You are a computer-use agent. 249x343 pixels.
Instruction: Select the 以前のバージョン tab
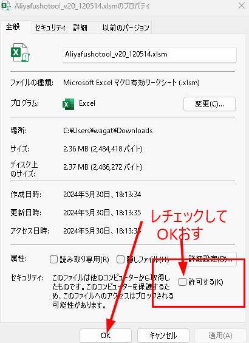[x=125, y=28]
